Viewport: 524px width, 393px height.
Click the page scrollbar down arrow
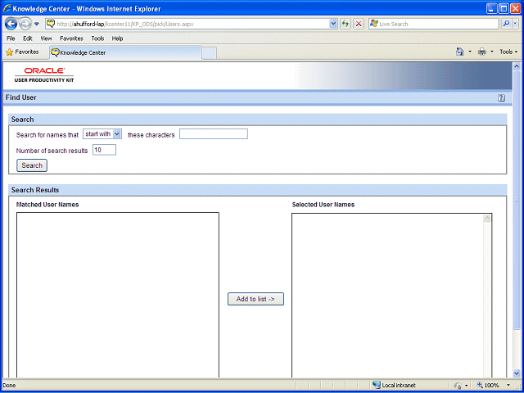click(517, 373)
